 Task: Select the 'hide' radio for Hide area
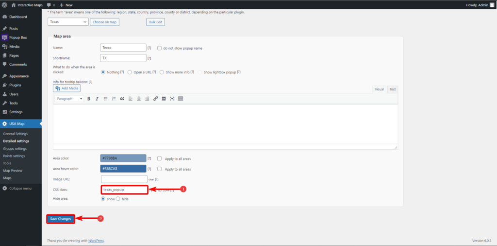click(x=118, y=199)
